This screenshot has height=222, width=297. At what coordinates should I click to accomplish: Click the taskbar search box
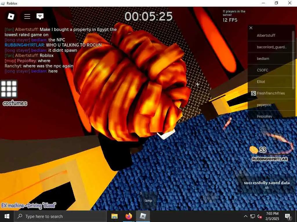(x=60, y=216)
